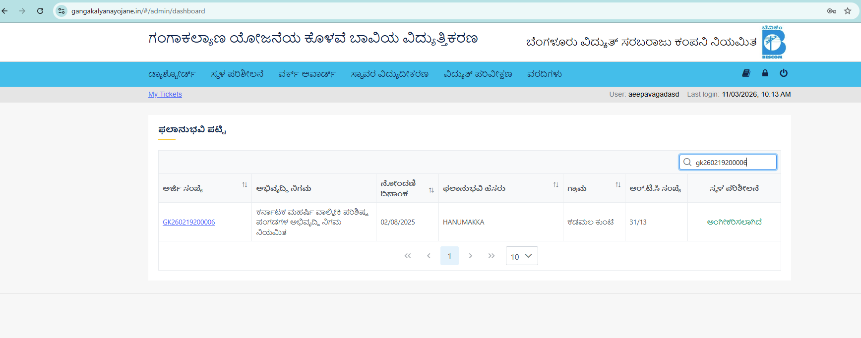
Task: Sort by ಗ್ರಾಮ column arrows
Action: (x=618, y=185)
